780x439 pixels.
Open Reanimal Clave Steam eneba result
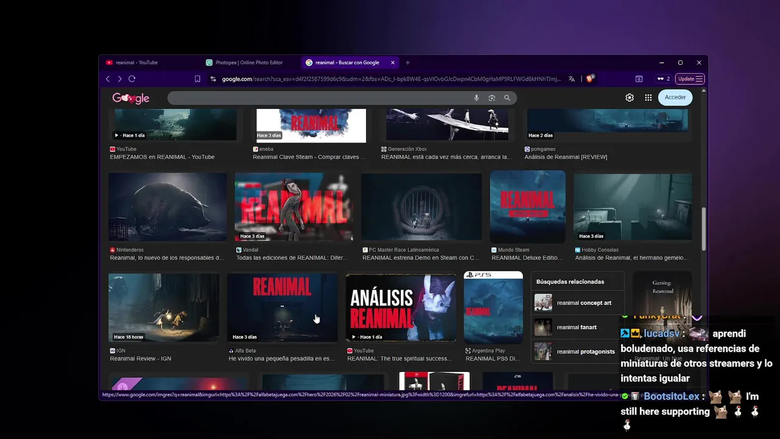tap(310, 157)
